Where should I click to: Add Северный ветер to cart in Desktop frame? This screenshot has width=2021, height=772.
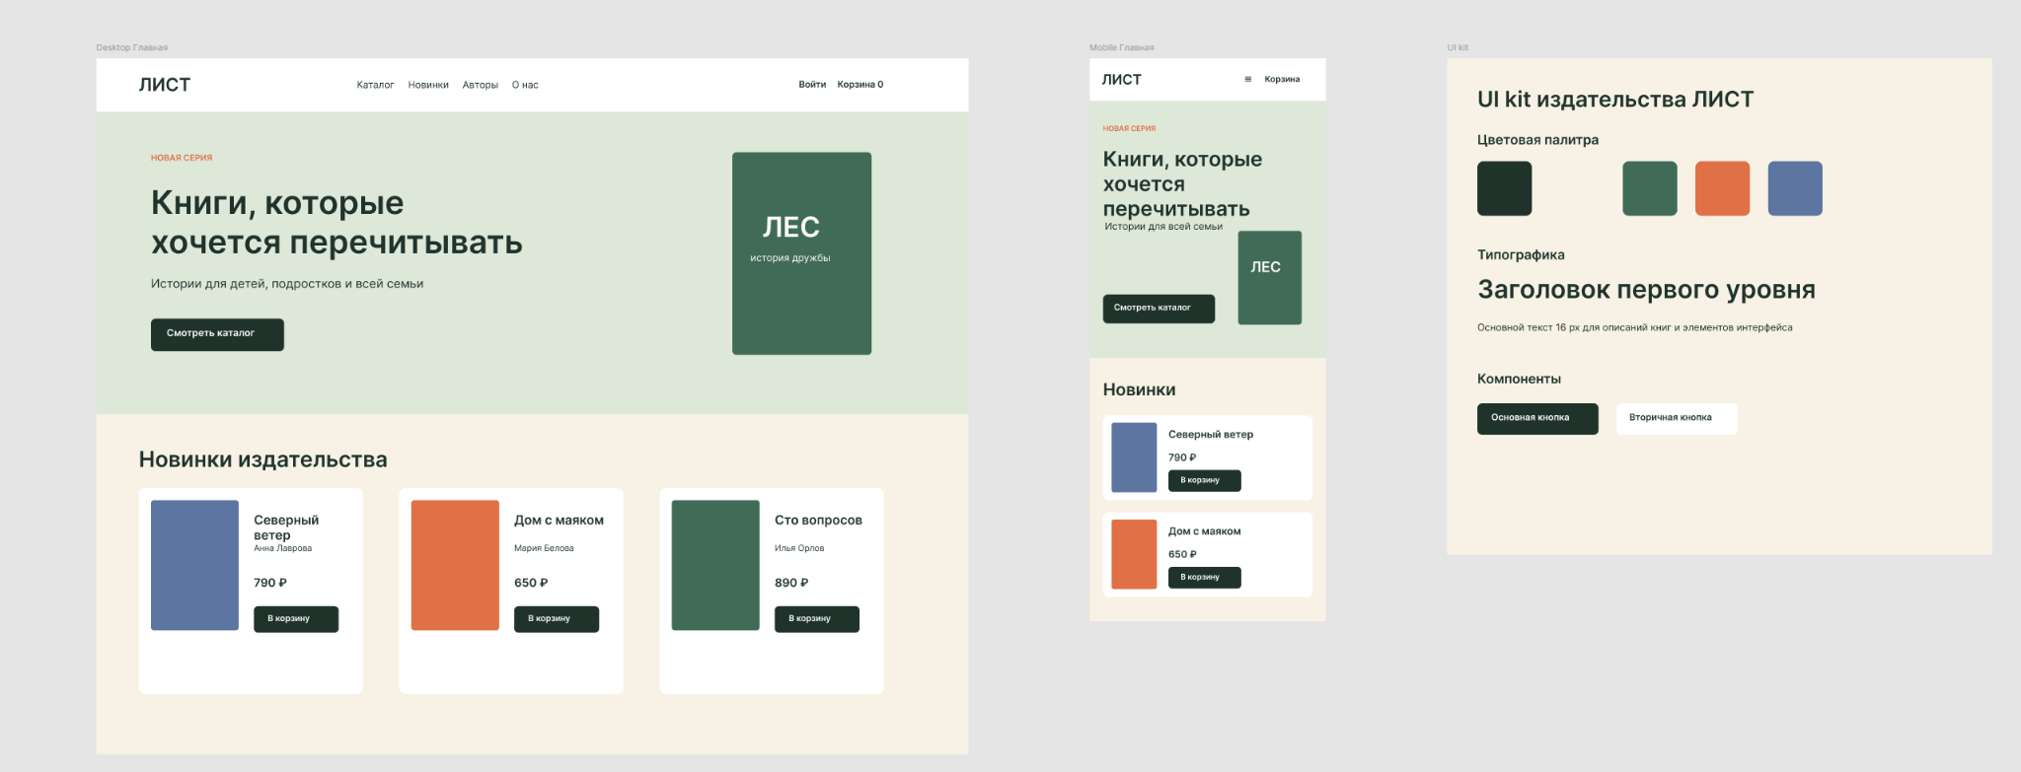coord(296,619)
